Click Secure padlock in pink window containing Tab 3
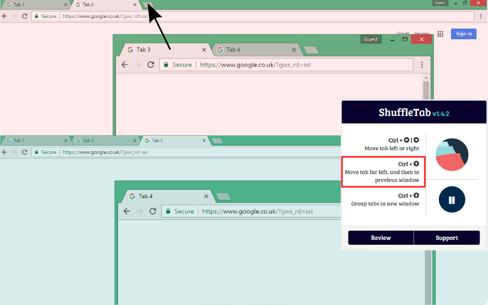 pyautogui.click(x=166, y=65)
